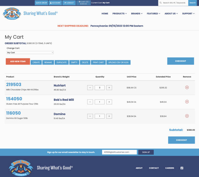Remove Gluten Free Flour item 154050

(187, 101)
